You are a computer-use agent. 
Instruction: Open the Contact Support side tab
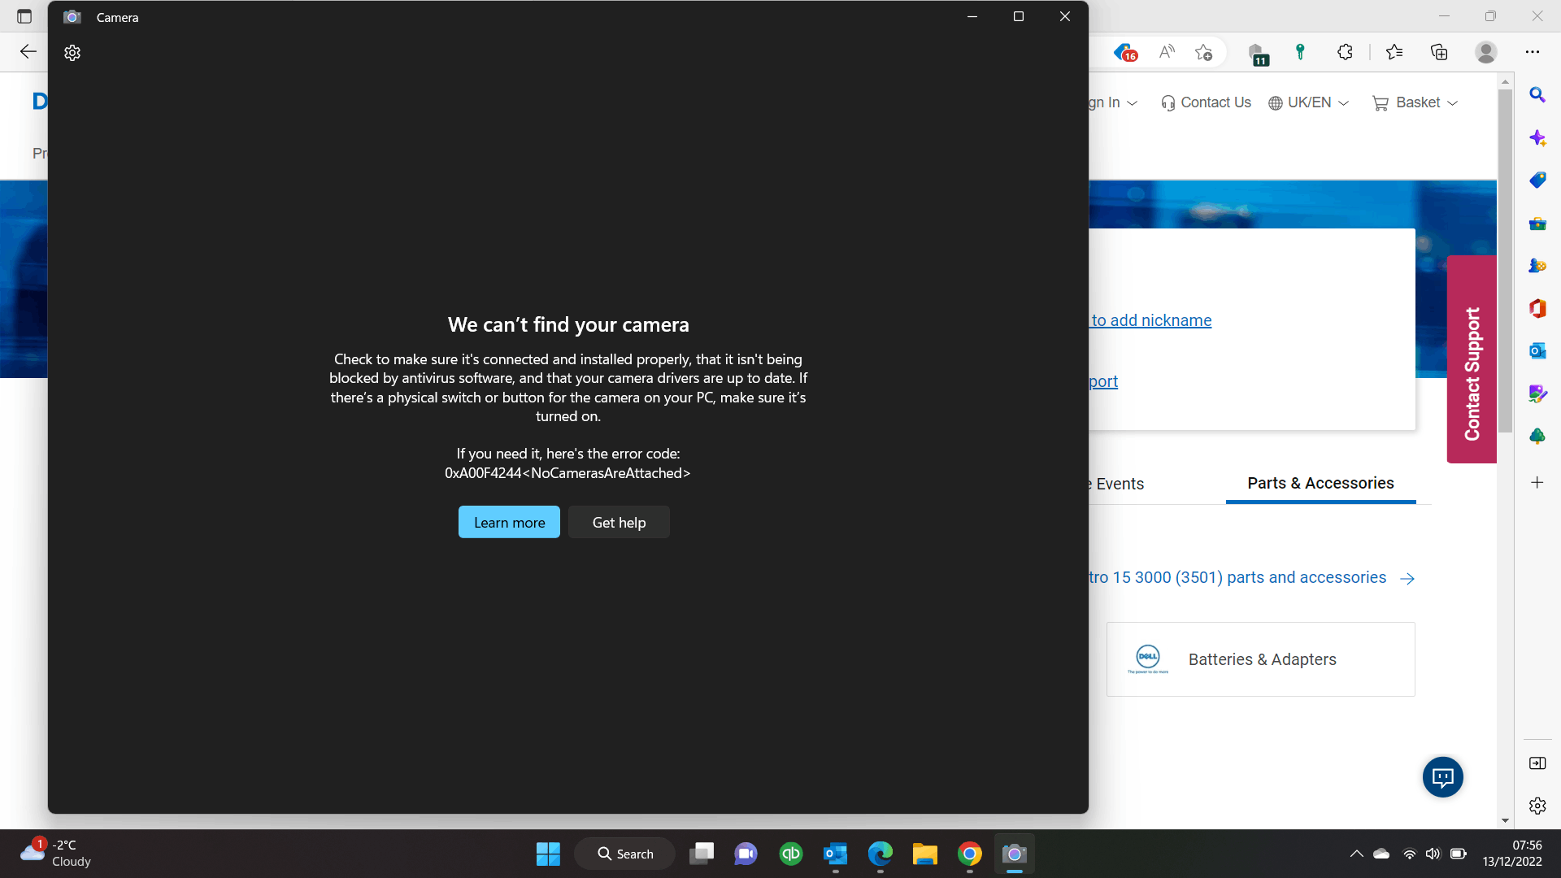(1472, 359)
